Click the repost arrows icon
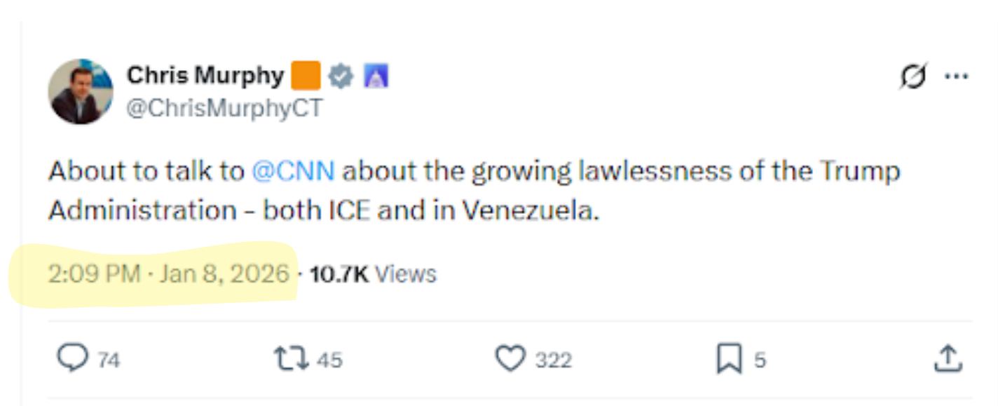 tap(290, 359)
